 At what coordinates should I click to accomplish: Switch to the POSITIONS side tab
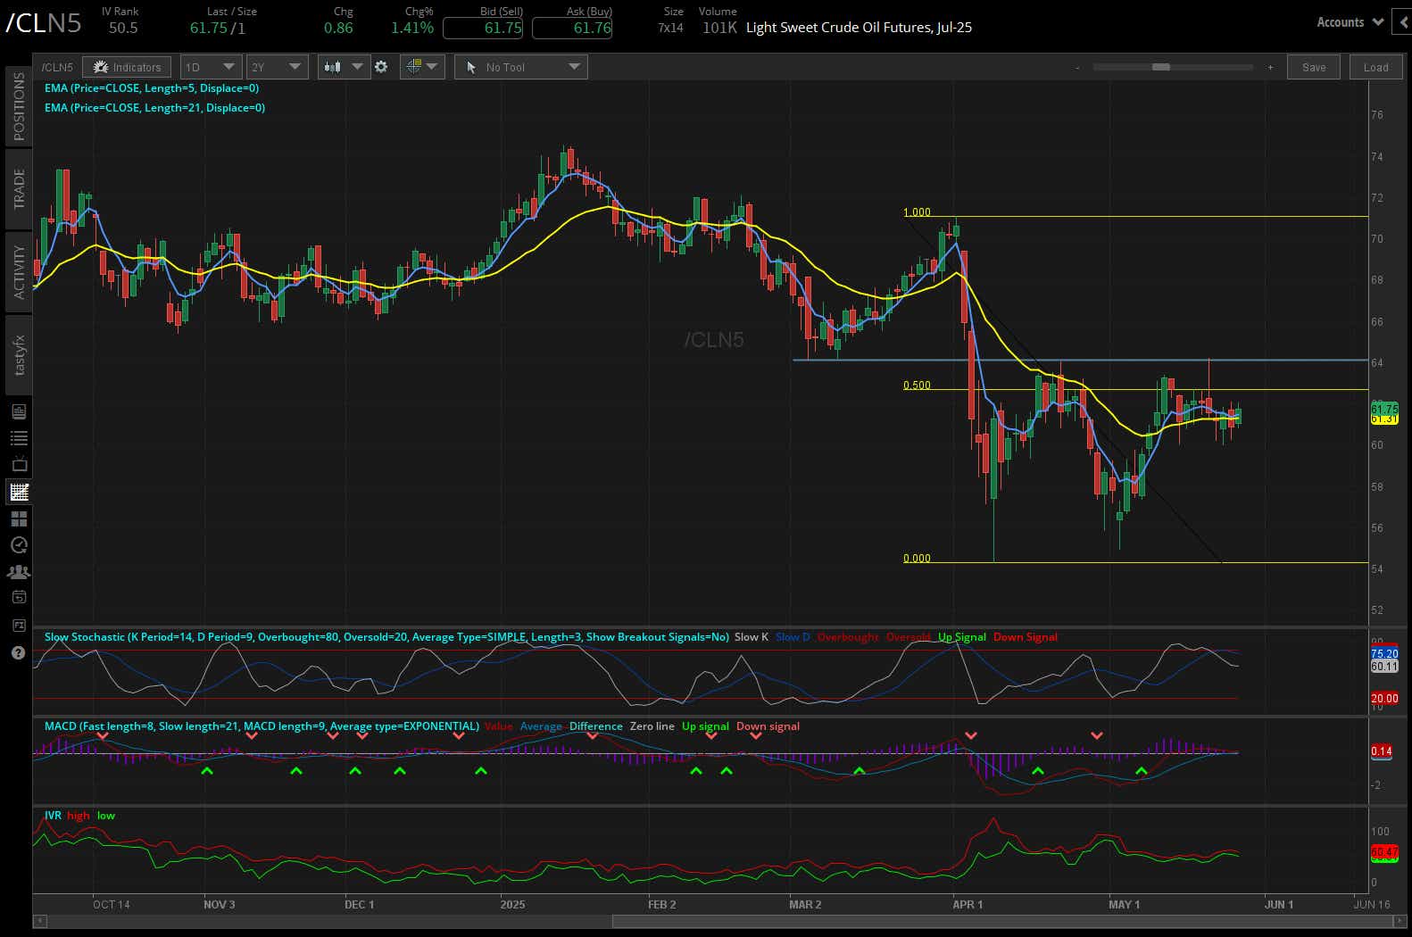pos(19,106)
